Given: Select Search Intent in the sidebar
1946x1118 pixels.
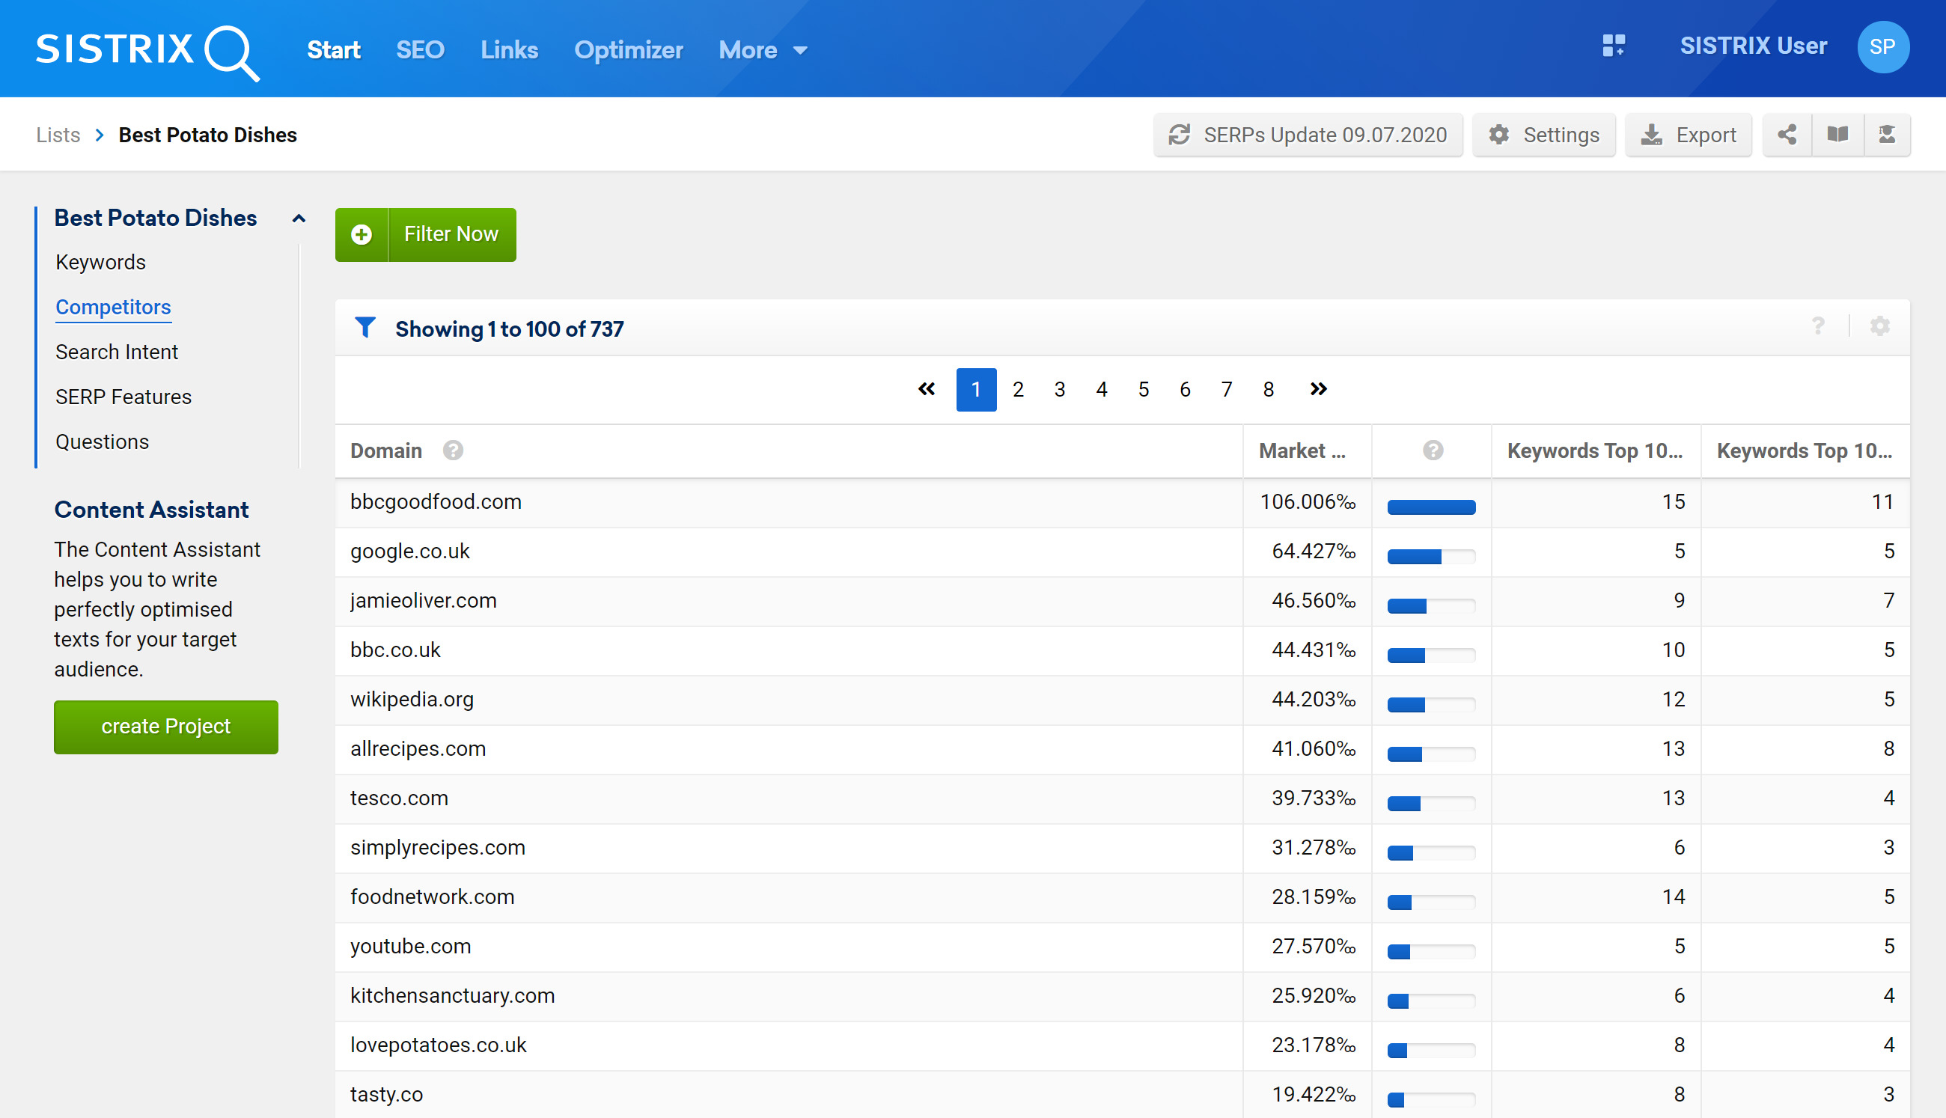Looking at the screenshot, I should [x=117, y=352].
